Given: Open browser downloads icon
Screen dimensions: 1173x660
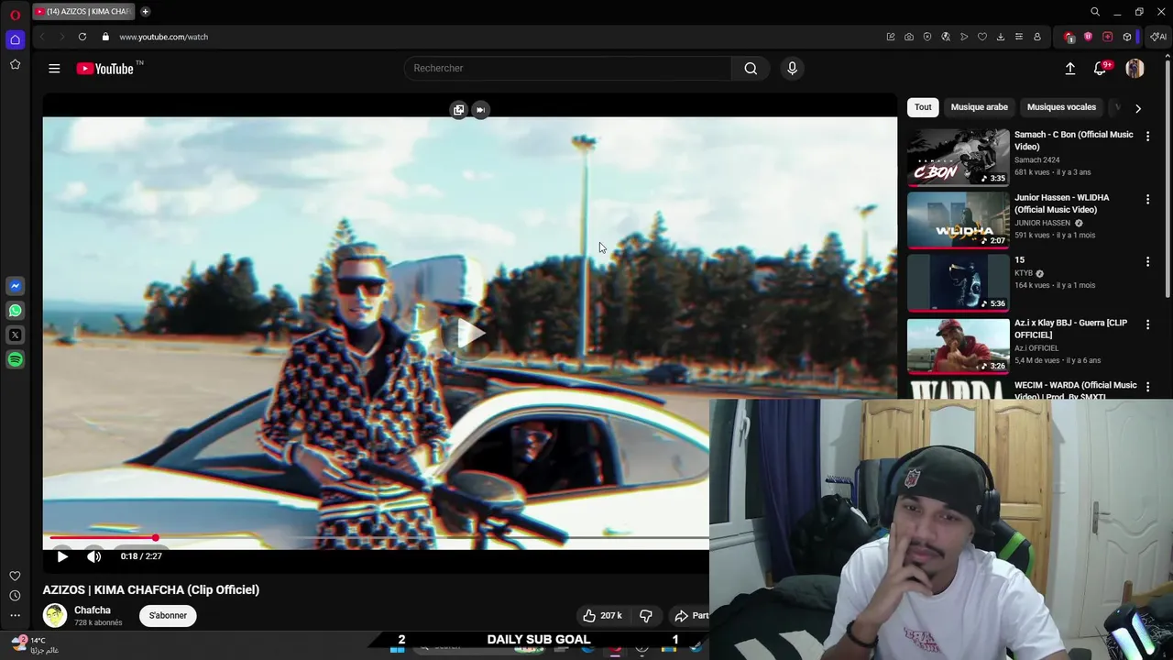Looking at the screenshot, I should coord(1001,37).
